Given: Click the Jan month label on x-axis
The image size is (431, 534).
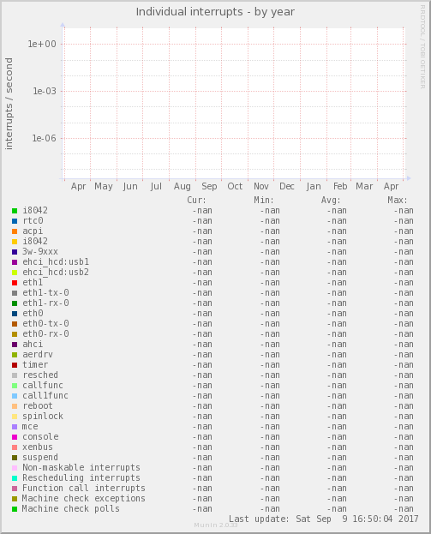Looking at the screenshot, I should (x=314, y=187).
